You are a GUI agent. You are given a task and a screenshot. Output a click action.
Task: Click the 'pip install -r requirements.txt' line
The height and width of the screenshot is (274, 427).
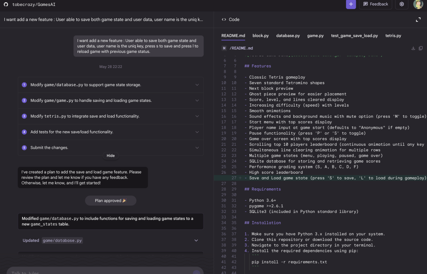(289, 262)
